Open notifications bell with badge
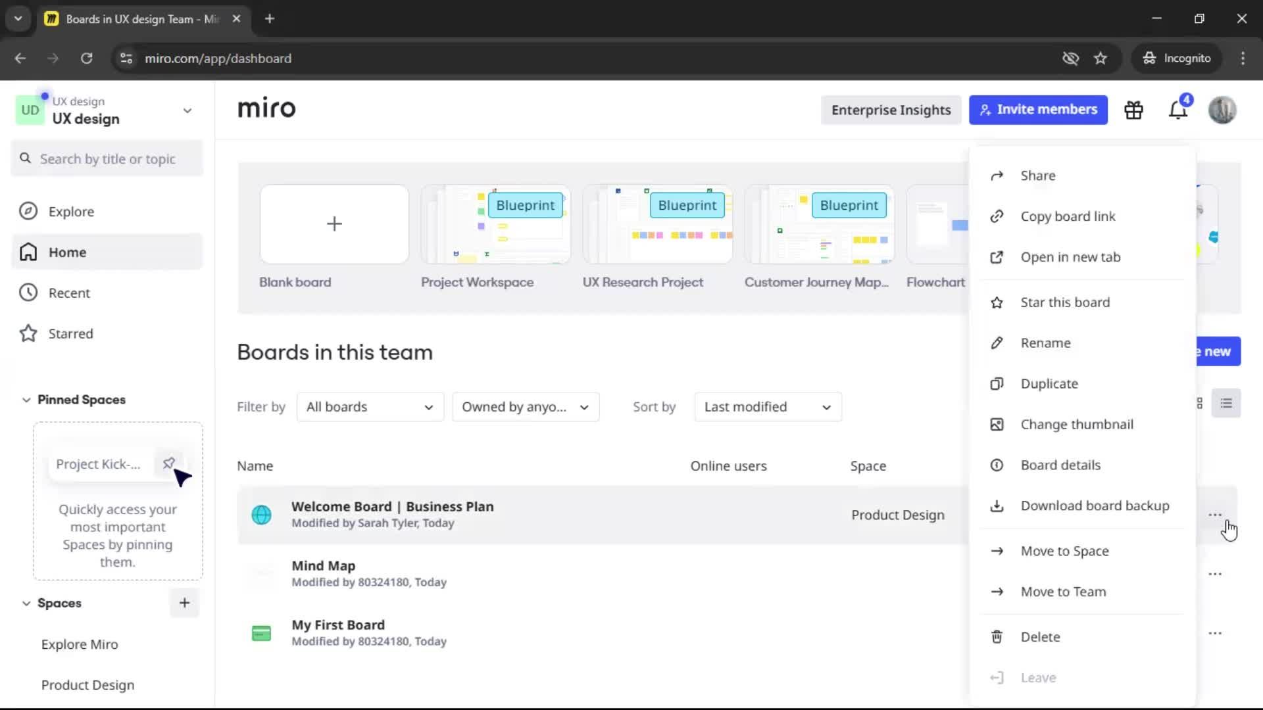 pyautogui.click(x=1178, y=110)
